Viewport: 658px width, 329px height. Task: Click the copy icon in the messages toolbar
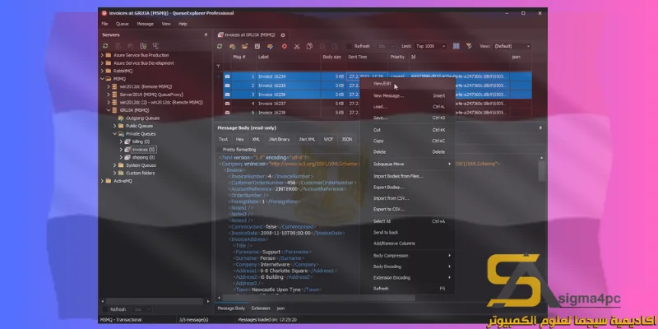click(x=309, y=46)
